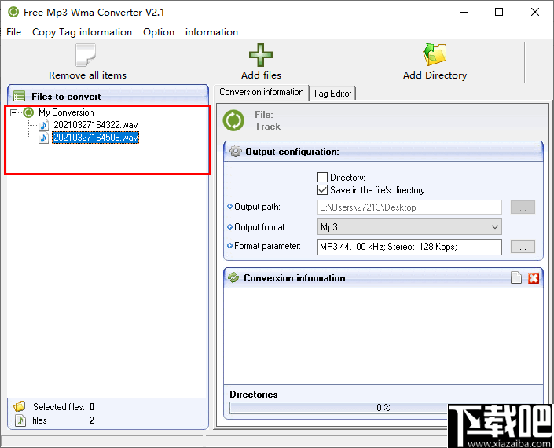Maximize the Free Mp3 Wma Converter window
Viewport: 554px width, 448px height.
pyautogui.click(x=499, y=12)
